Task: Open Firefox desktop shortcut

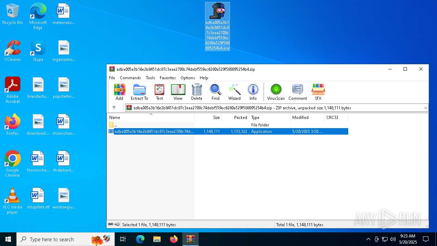Action: (x=13, y=125)
